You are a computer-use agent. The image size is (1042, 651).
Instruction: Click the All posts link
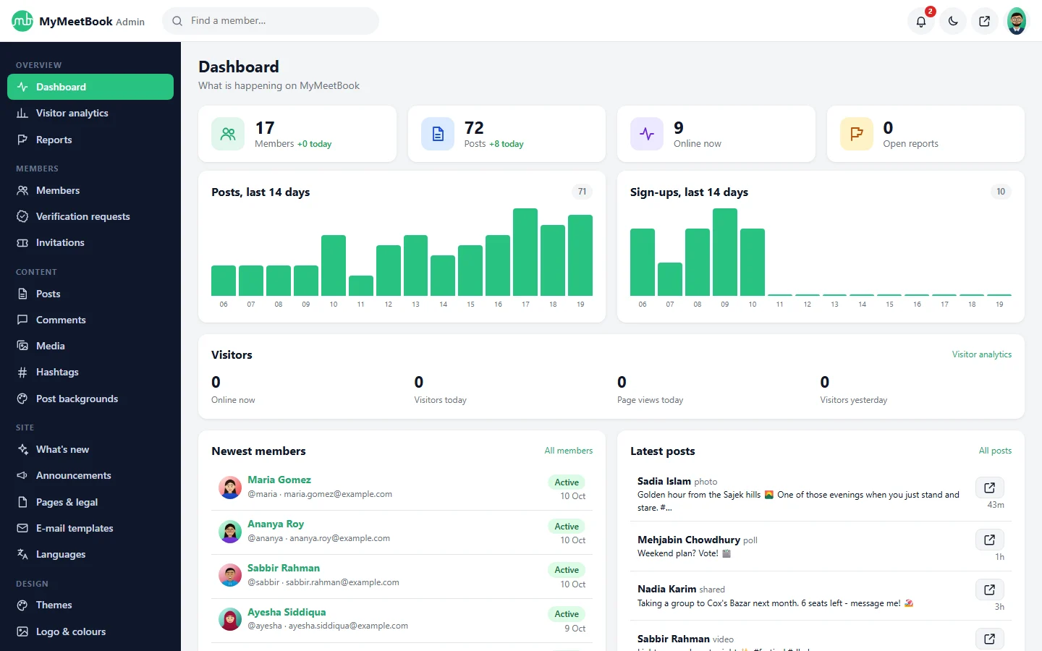pyautogui.click(x=995, y=451)
